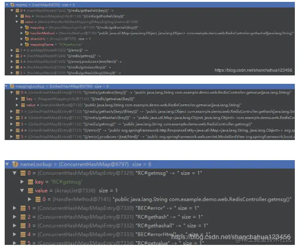Click the nameLookup field icon
The width and height of the screenshot is (300, 251).
pyautogui.click(x=15, y=164)
